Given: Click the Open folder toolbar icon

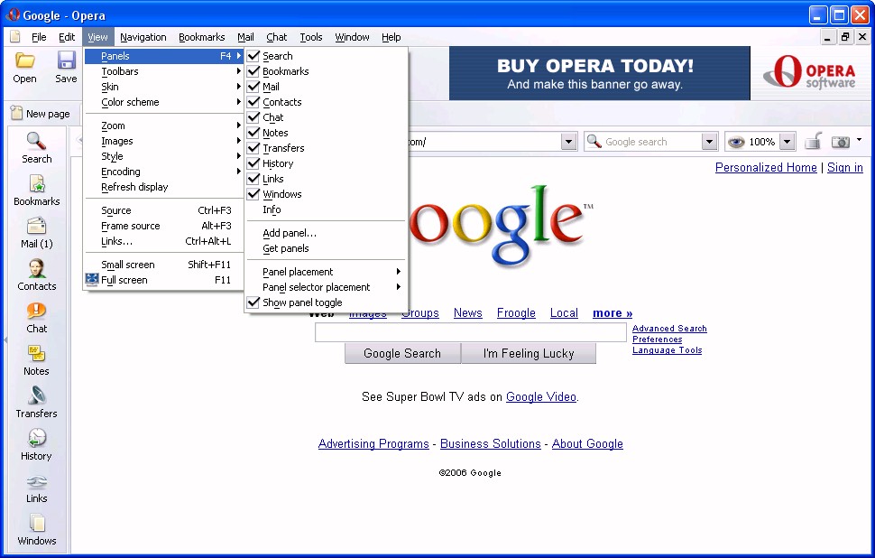Looking at the screenshot, I should (x=25, y=60).
